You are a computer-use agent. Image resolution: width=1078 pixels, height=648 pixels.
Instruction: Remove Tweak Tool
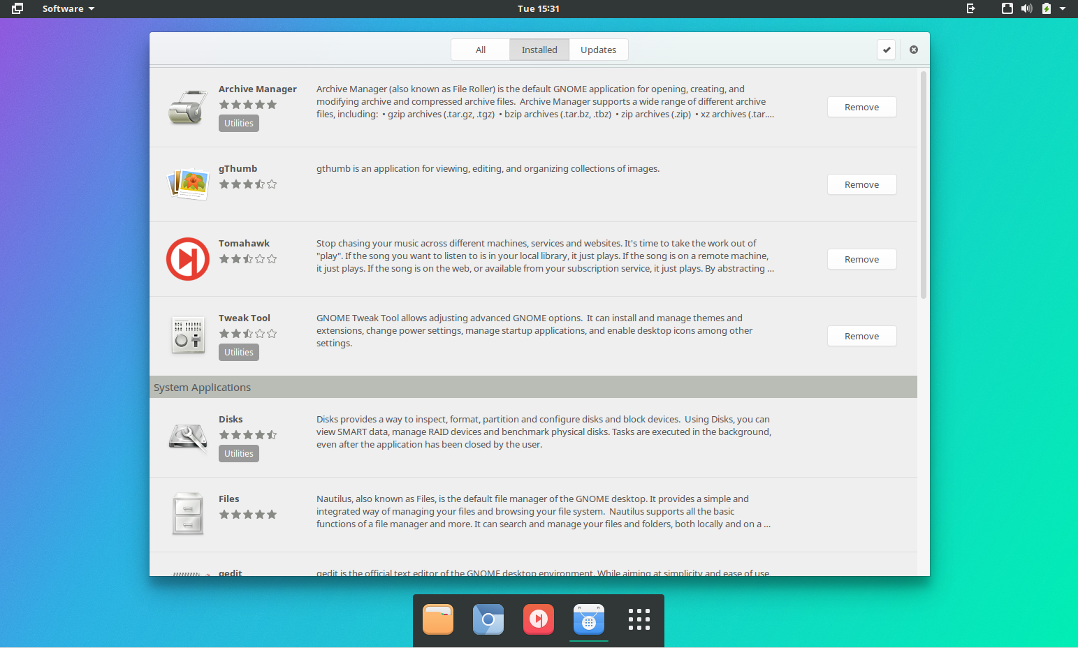pyautogui.click(x=862, y=336)
